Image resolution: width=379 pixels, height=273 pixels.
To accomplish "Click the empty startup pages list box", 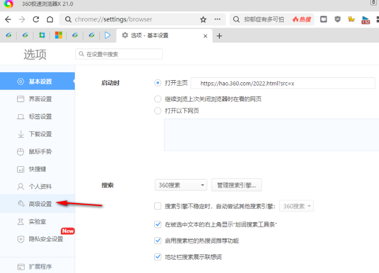I will click(x=272, y=135).
